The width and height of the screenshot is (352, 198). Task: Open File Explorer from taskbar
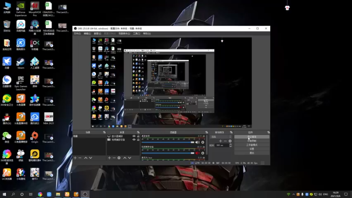(x=58, y=194)
